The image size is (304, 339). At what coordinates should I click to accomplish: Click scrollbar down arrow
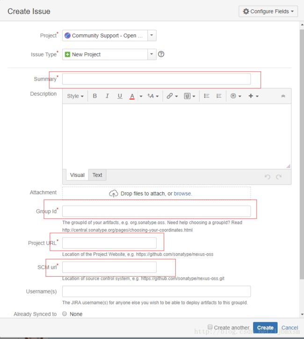tap(302, 314)
